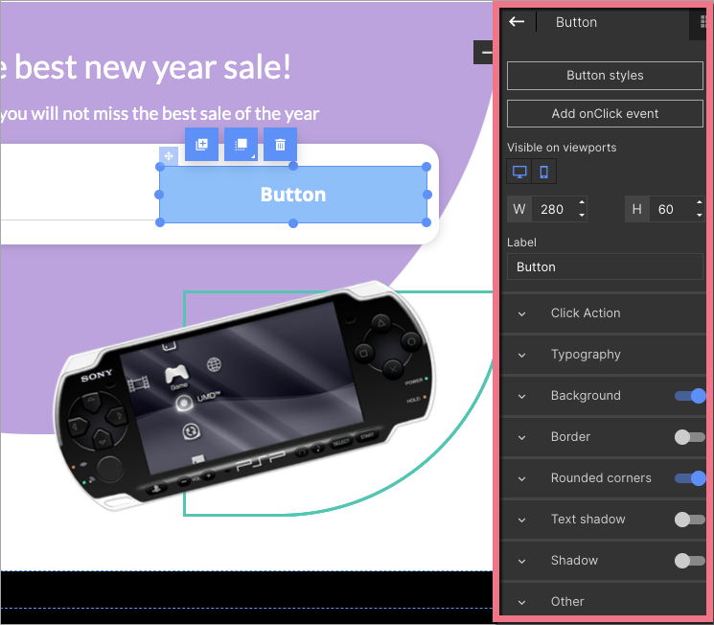Click the back arrow in Button panel
The image size is (714, 625).
(x=517, y=22)
